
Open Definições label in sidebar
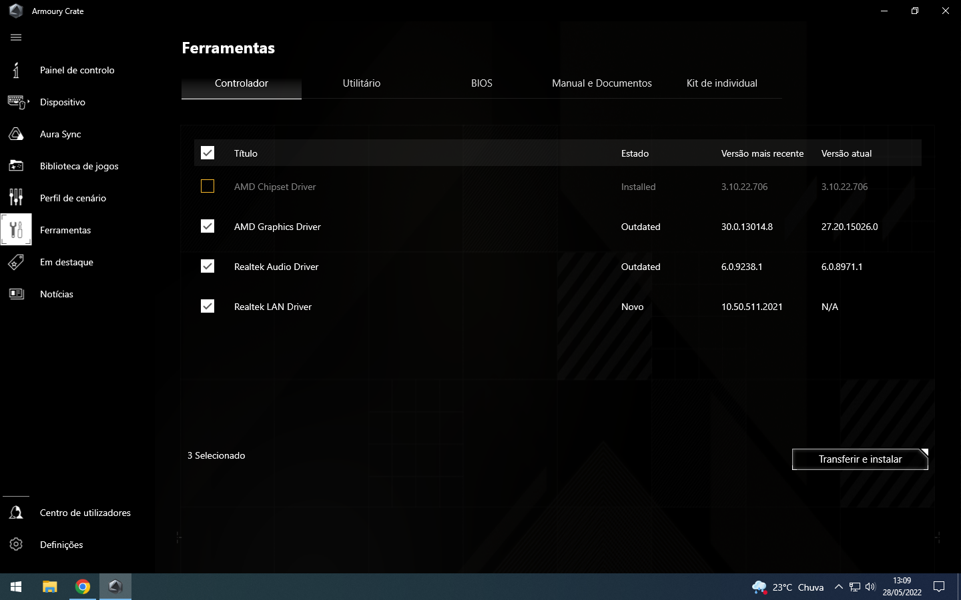[61, 545]
